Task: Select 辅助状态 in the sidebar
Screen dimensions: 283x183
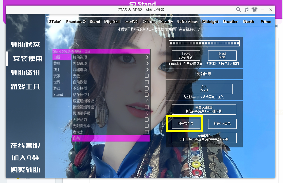Action: click(x=25, y=45)
